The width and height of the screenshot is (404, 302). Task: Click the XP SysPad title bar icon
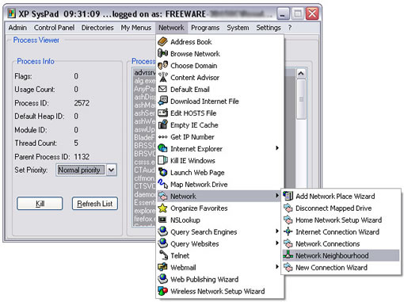click(12, 13)
